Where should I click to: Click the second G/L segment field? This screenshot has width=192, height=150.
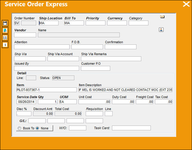56,121
